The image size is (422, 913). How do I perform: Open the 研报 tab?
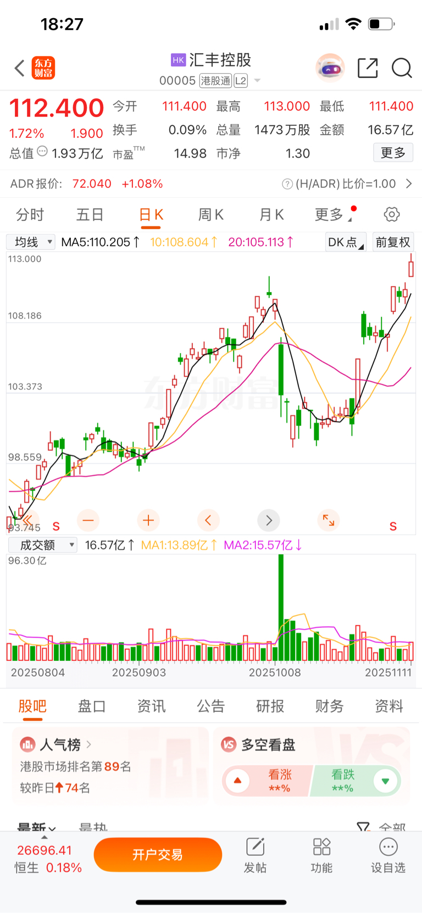click(x=270, y=706)
